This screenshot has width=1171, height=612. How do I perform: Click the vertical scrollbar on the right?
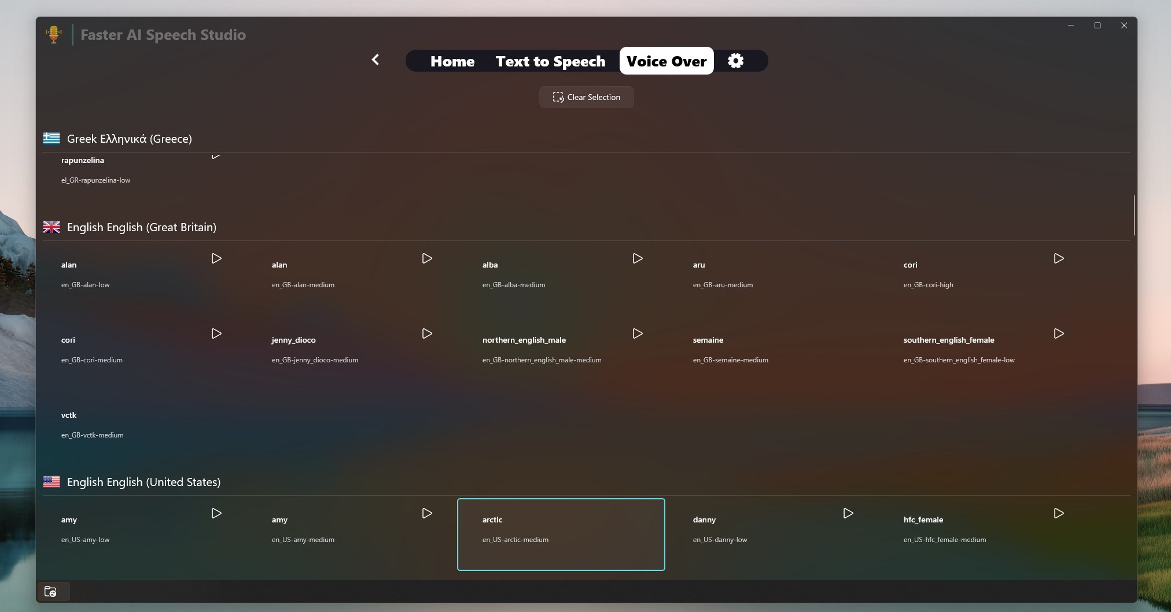click(1133, 217)
